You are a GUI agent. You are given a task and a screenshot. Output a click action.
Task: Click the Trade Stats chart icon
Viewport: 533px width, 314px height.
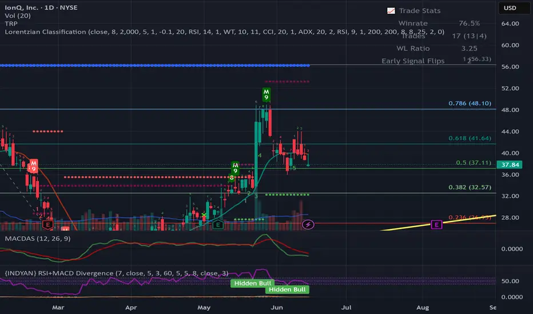click(391, 11)
